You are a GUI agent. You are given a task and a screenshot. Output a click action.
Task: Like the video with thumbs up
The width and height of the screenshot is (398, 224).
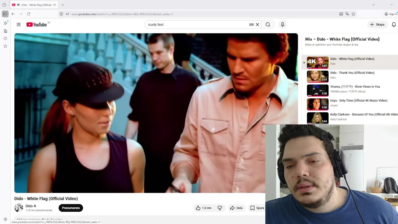(x=203, y=208)
